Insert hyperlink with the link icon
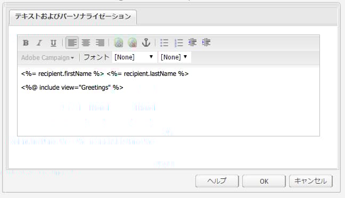Viewport: 345px width, 198px height. pos(118,42)
